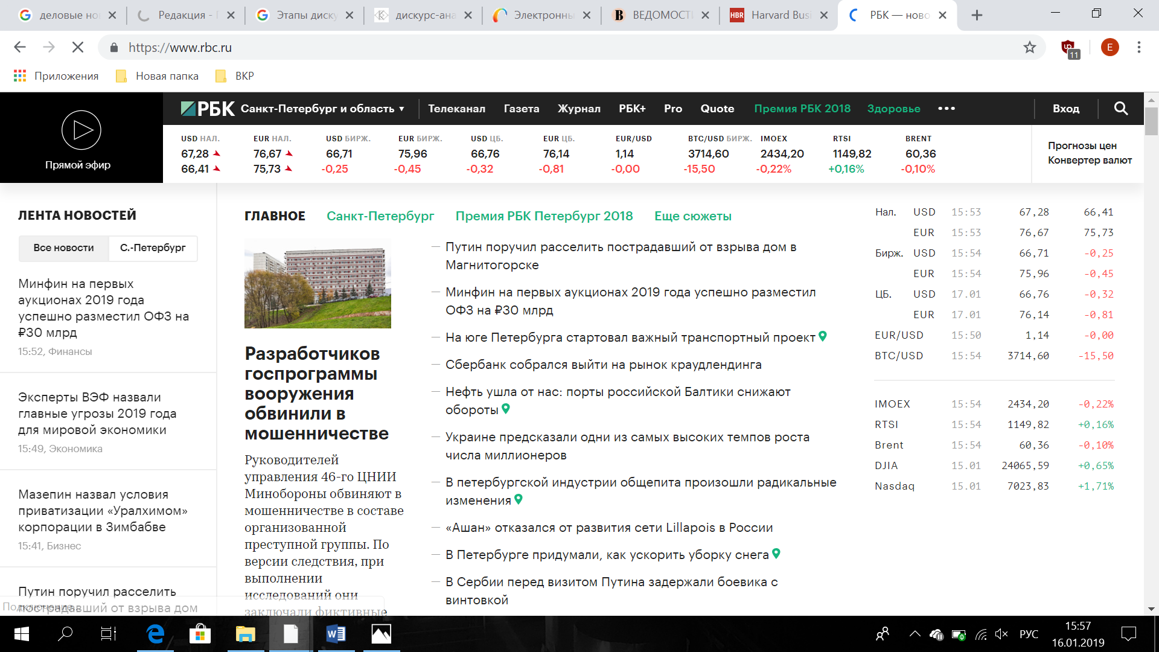Open the Журнал menu item
Image resolution: width=1159 pixels, height=652 pixels.
tap(579, 109)
